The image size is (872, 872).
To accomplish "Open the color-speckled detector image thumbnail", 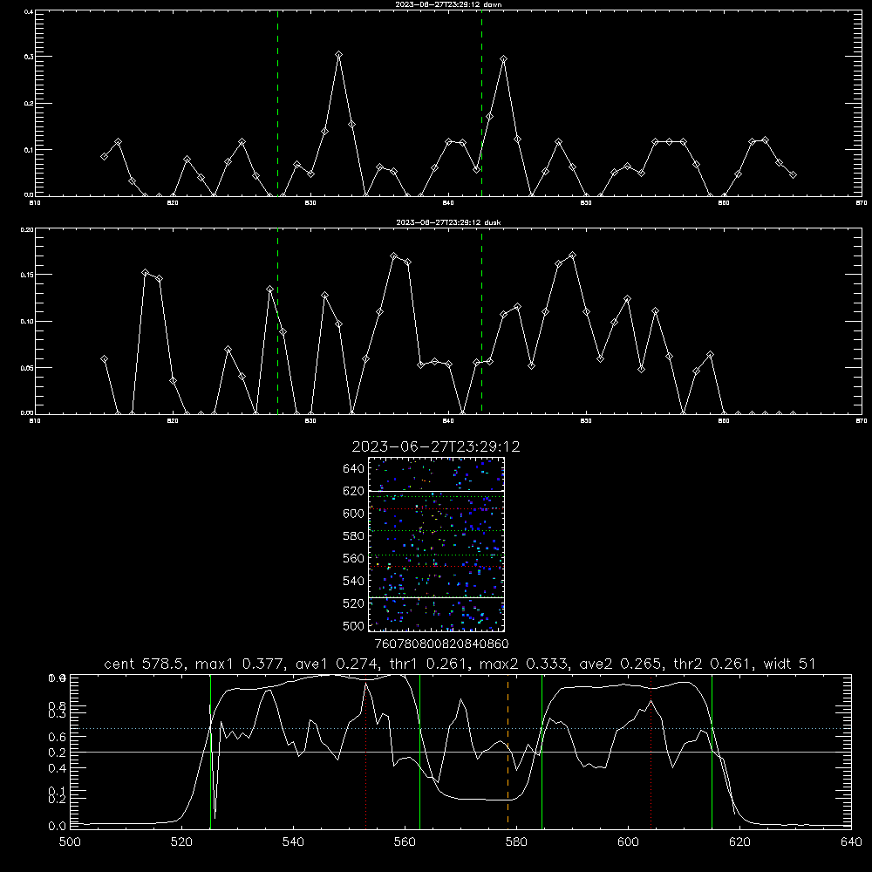I will 437,544.
